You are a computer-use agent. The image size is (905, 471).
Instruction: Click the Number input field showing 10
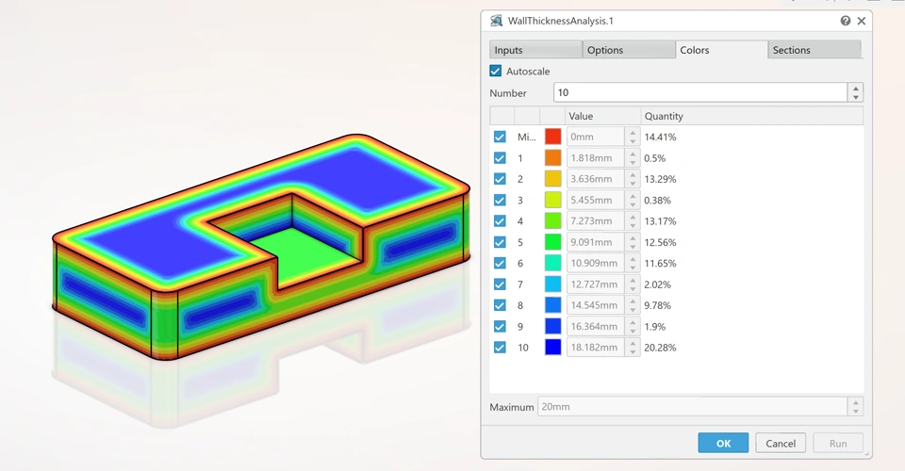700,92
